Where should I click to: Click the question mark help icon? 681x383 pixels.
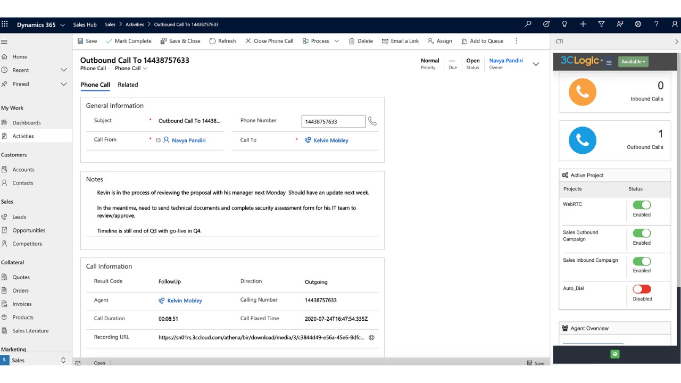tap(657, 24)
